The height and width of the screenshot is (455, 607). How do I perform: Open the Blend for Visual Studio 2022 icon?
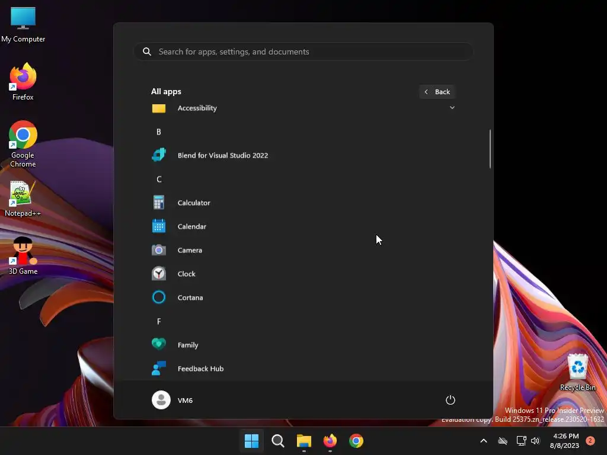[x=159, y=155]
